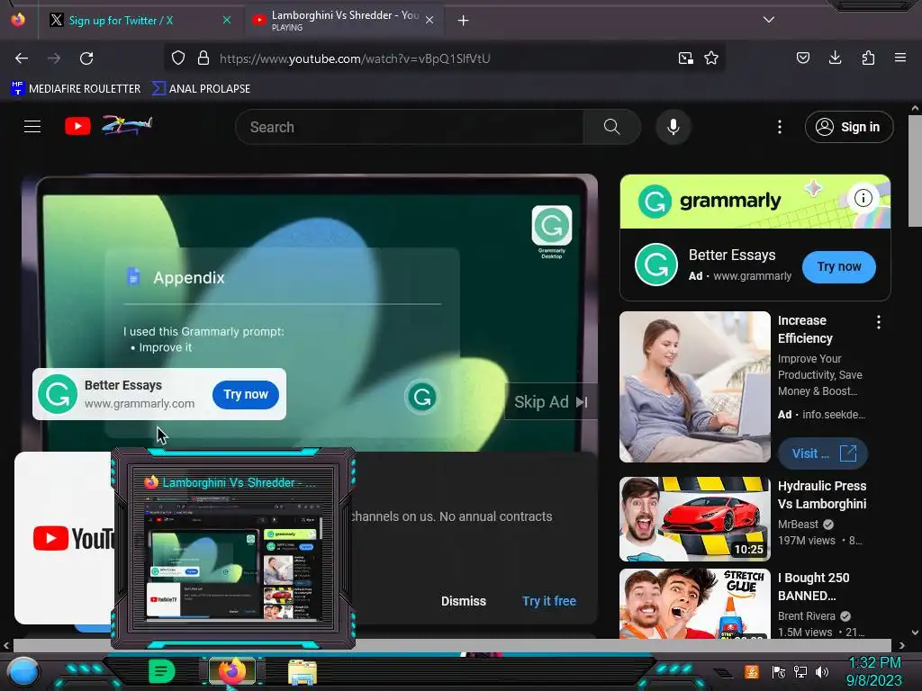Open the extensions puzzle icon
This screenshot has width=922, height=691.
[x=868, y=58]
